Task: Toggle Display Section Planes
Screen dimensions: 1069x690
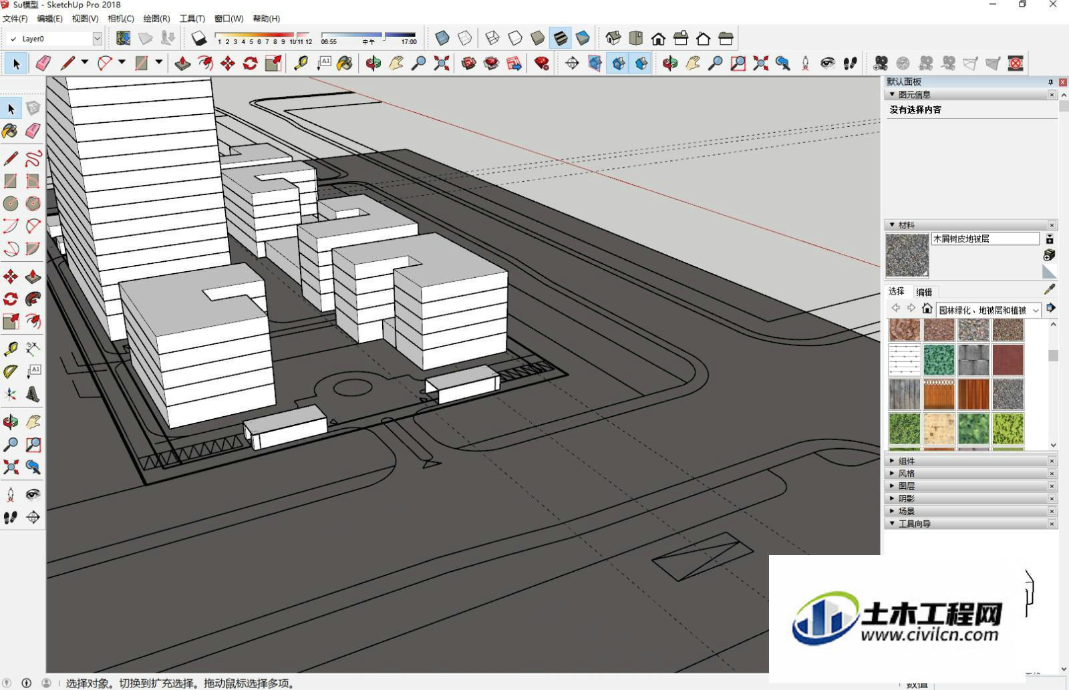Action: 595,63
